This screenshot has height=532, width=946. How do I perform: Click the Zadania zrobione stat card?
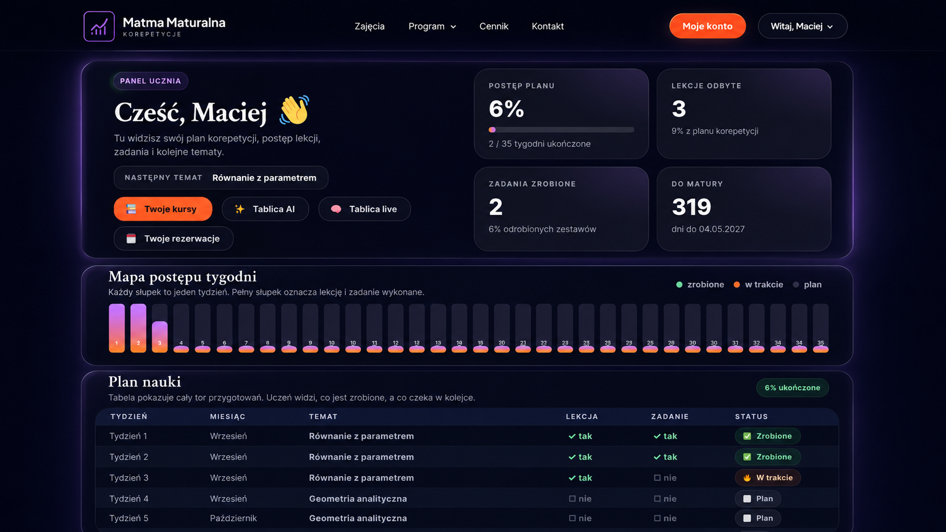pos(561,209)
